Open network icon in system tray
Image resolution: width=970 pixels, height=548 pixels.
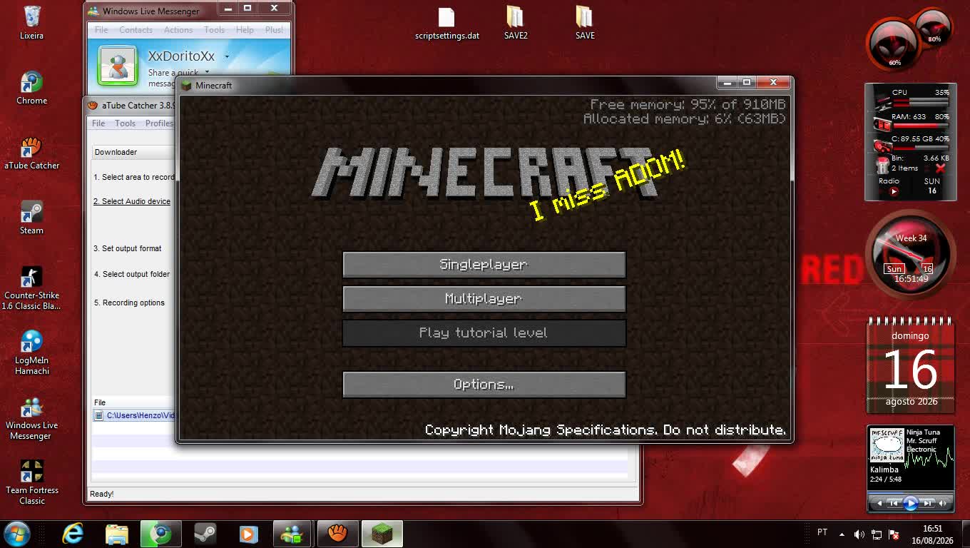[x=877, y=534]
